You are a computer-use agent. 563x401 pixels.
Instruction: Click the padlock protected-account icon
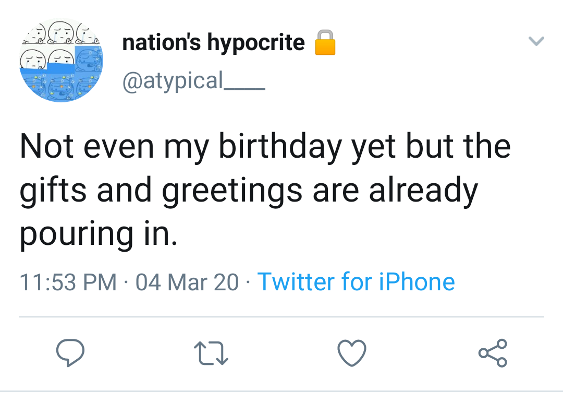[324, 43]
